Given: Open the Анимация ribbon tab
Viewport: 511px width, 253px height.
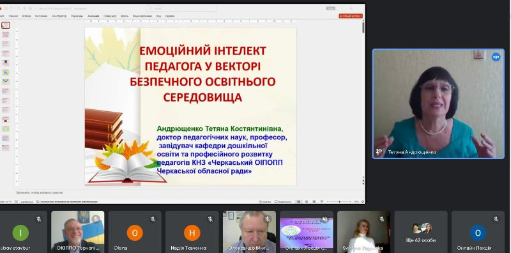Looking at the screenshot, I should tap(93, 16).
